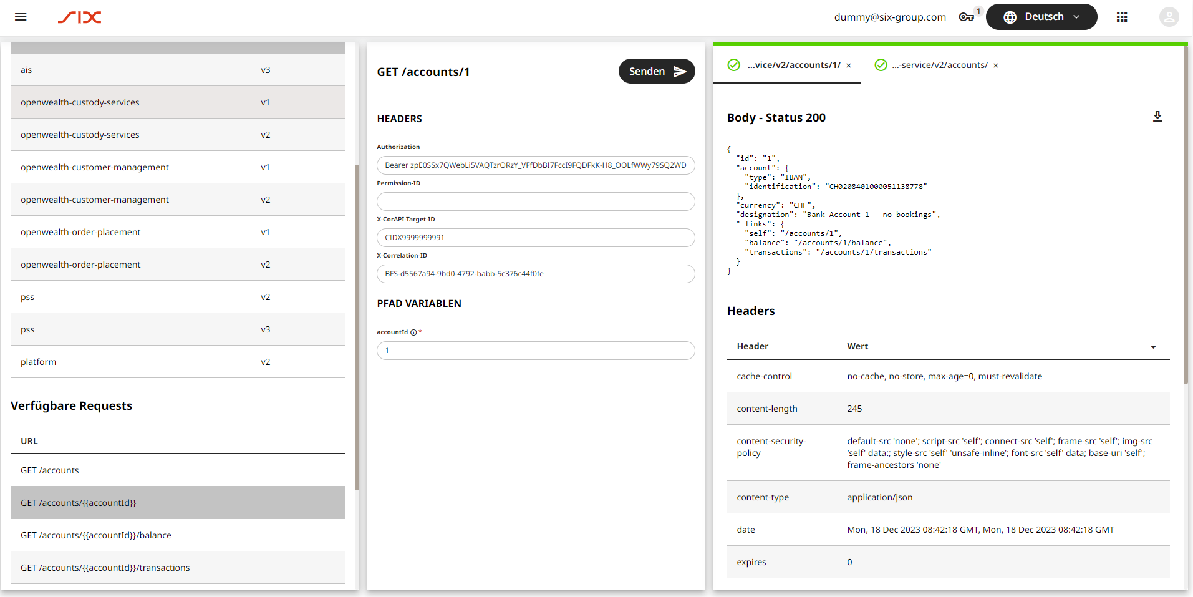The height and width of the screenshot is (597, 1193).
Task: Click the accountId info icon
Action: tap(413, 332)
